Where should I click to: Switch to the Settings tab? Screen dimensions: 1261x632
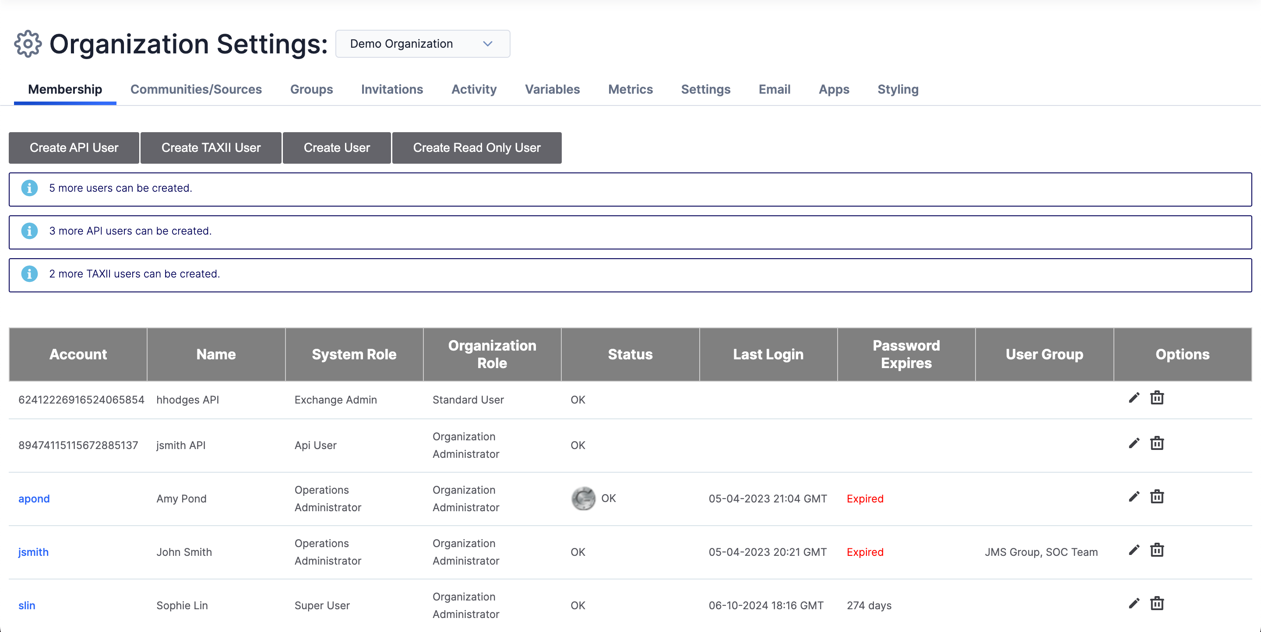pos(705,90)
